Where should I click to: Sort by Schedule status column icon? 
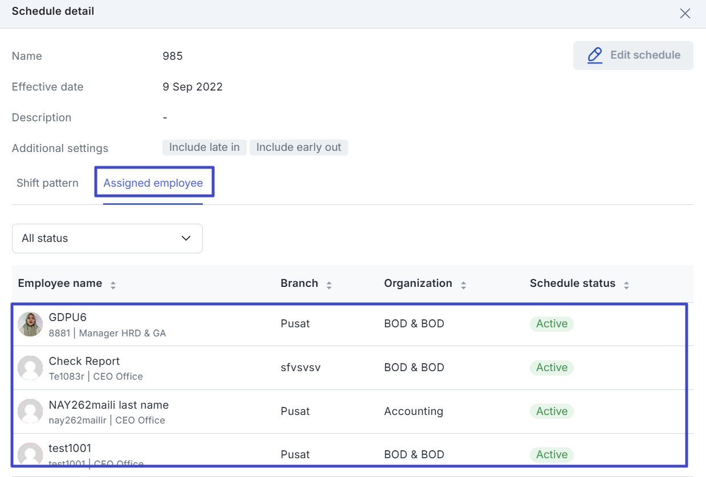click(x=626, y=285)
